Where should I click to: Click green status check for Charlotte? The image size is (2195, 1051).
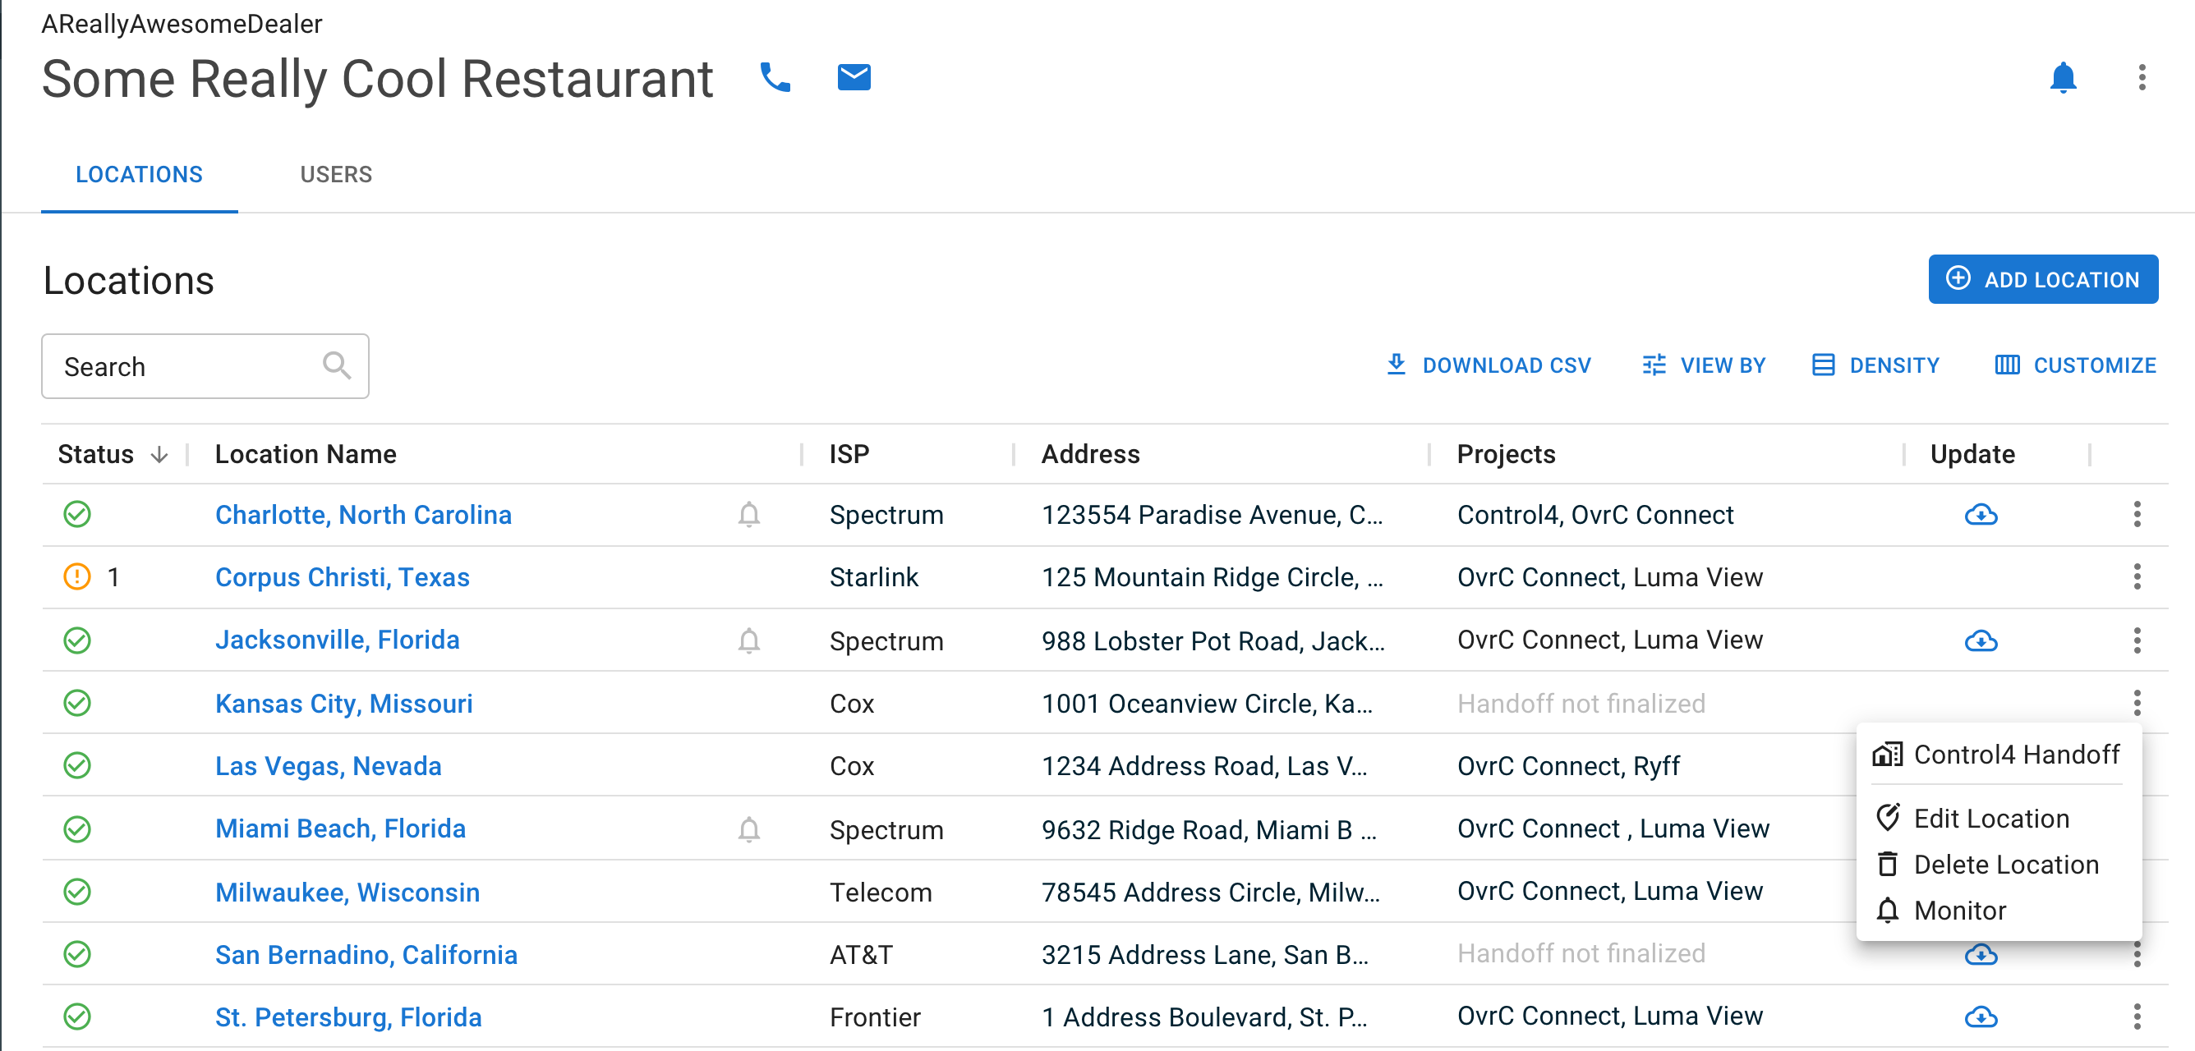[76, 515]
